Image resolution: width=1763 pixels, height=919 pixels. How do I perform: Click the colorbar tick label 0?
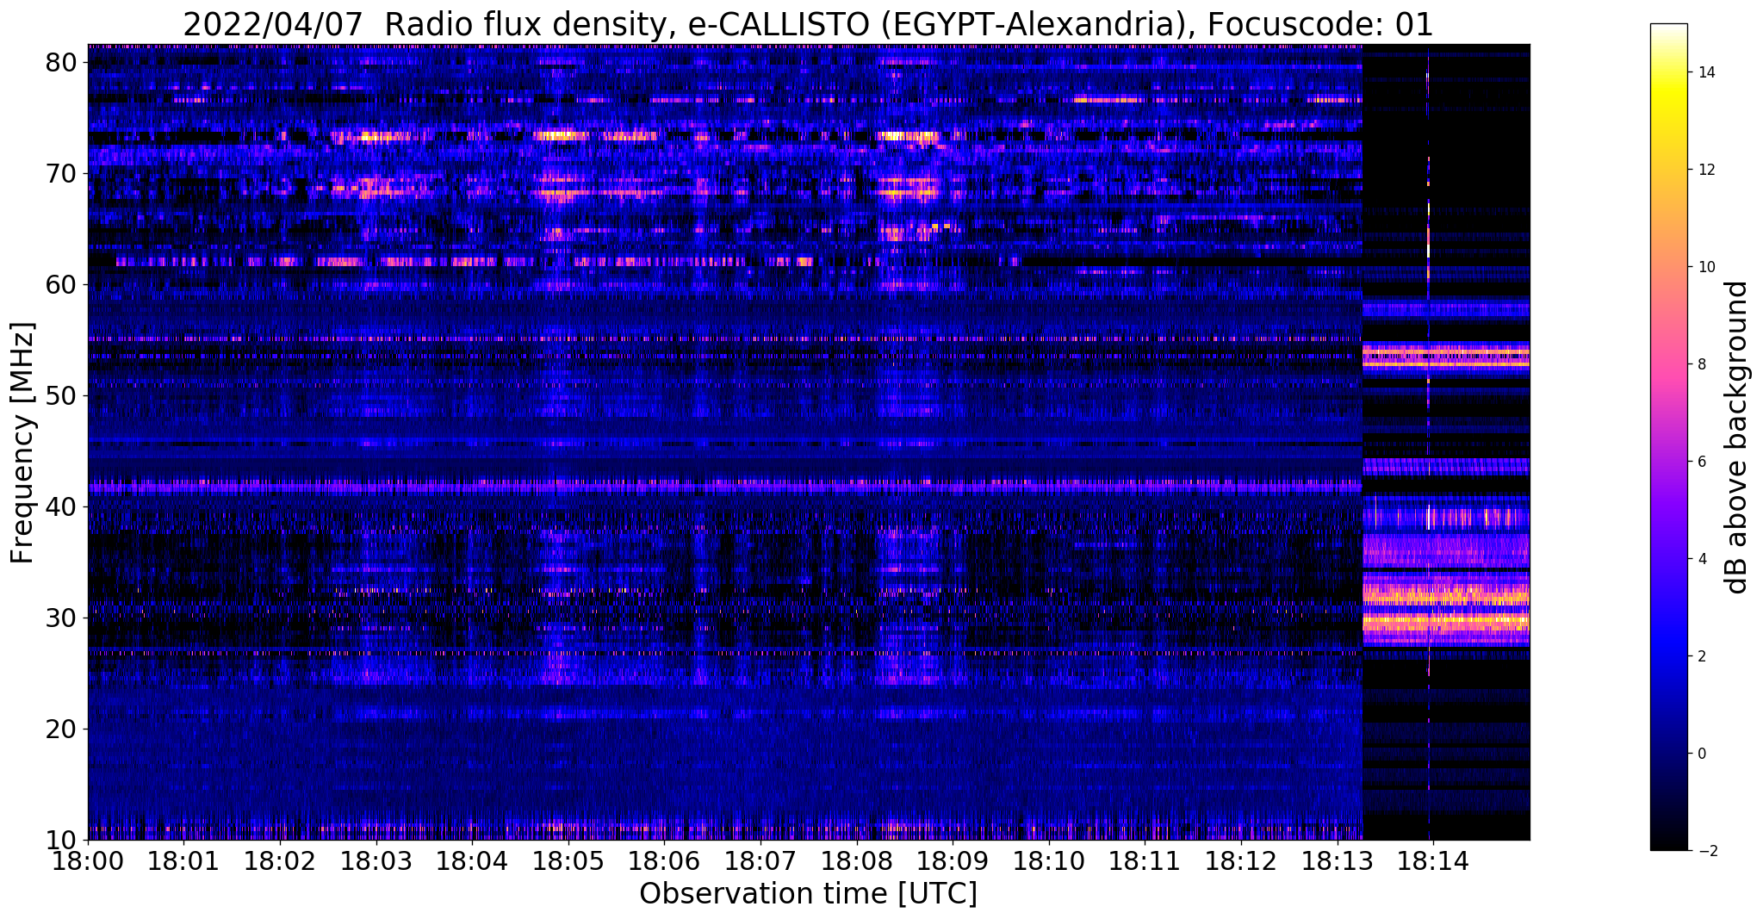[1699, 754]
